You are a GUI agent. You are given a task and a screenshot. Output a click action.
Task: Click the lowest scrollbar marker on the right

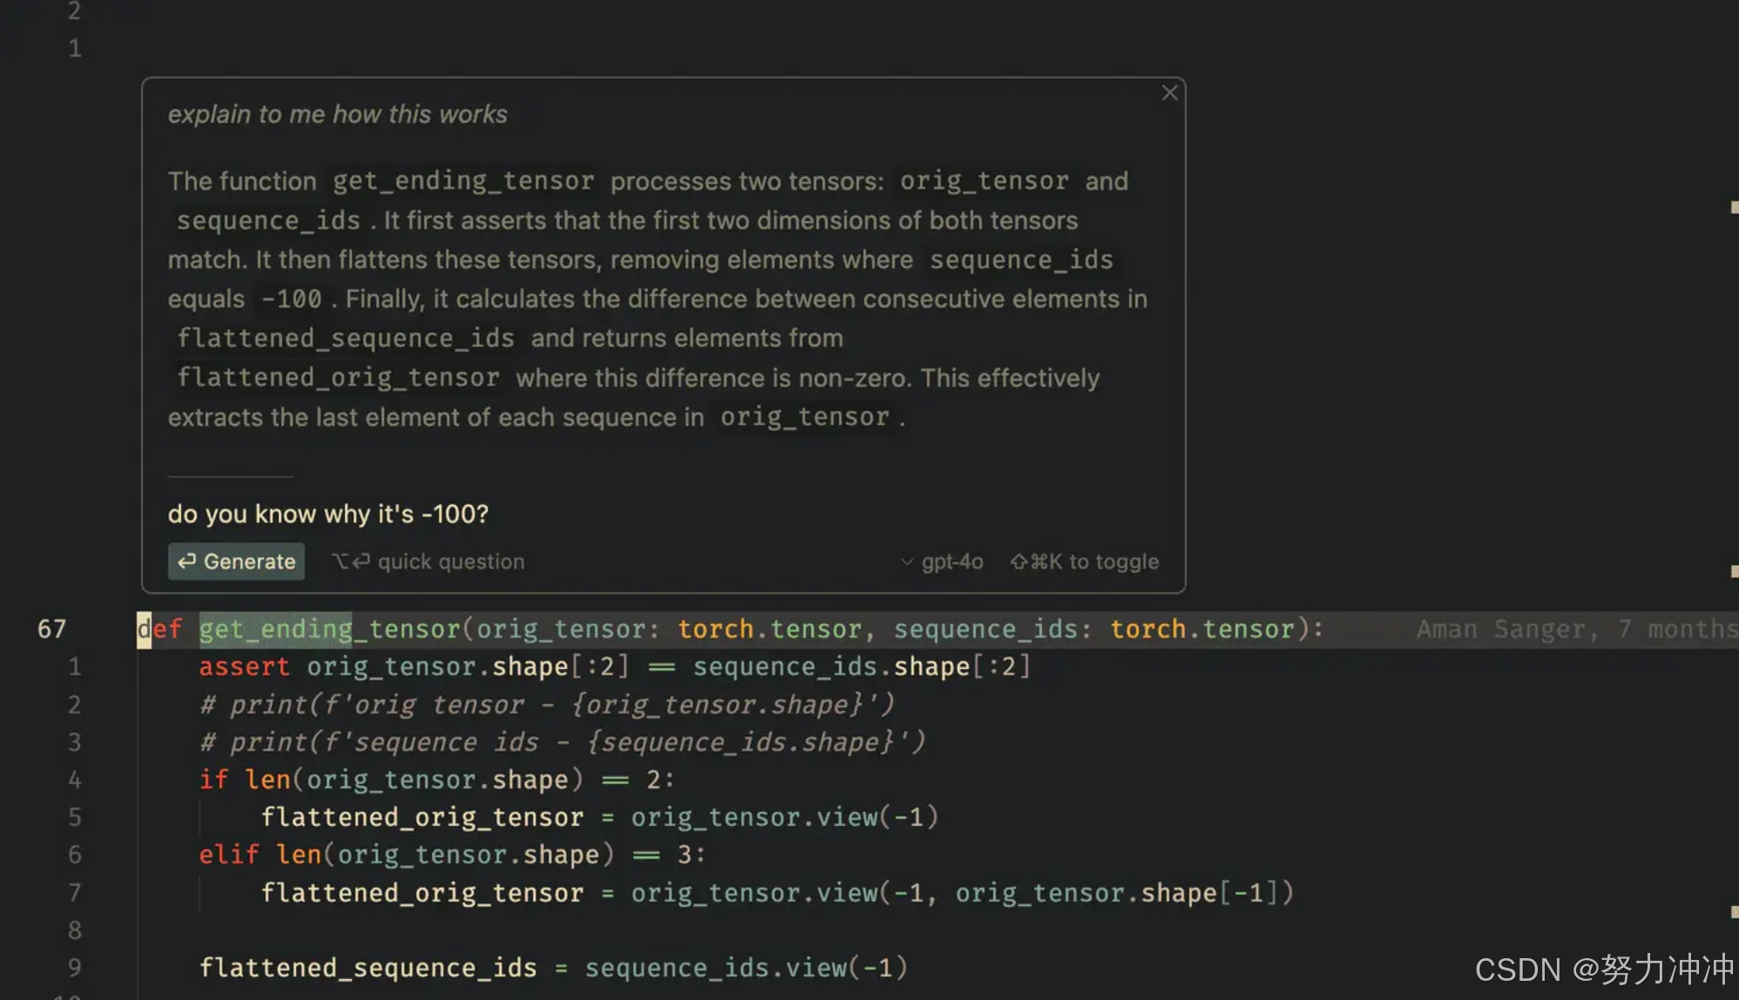1734,911
